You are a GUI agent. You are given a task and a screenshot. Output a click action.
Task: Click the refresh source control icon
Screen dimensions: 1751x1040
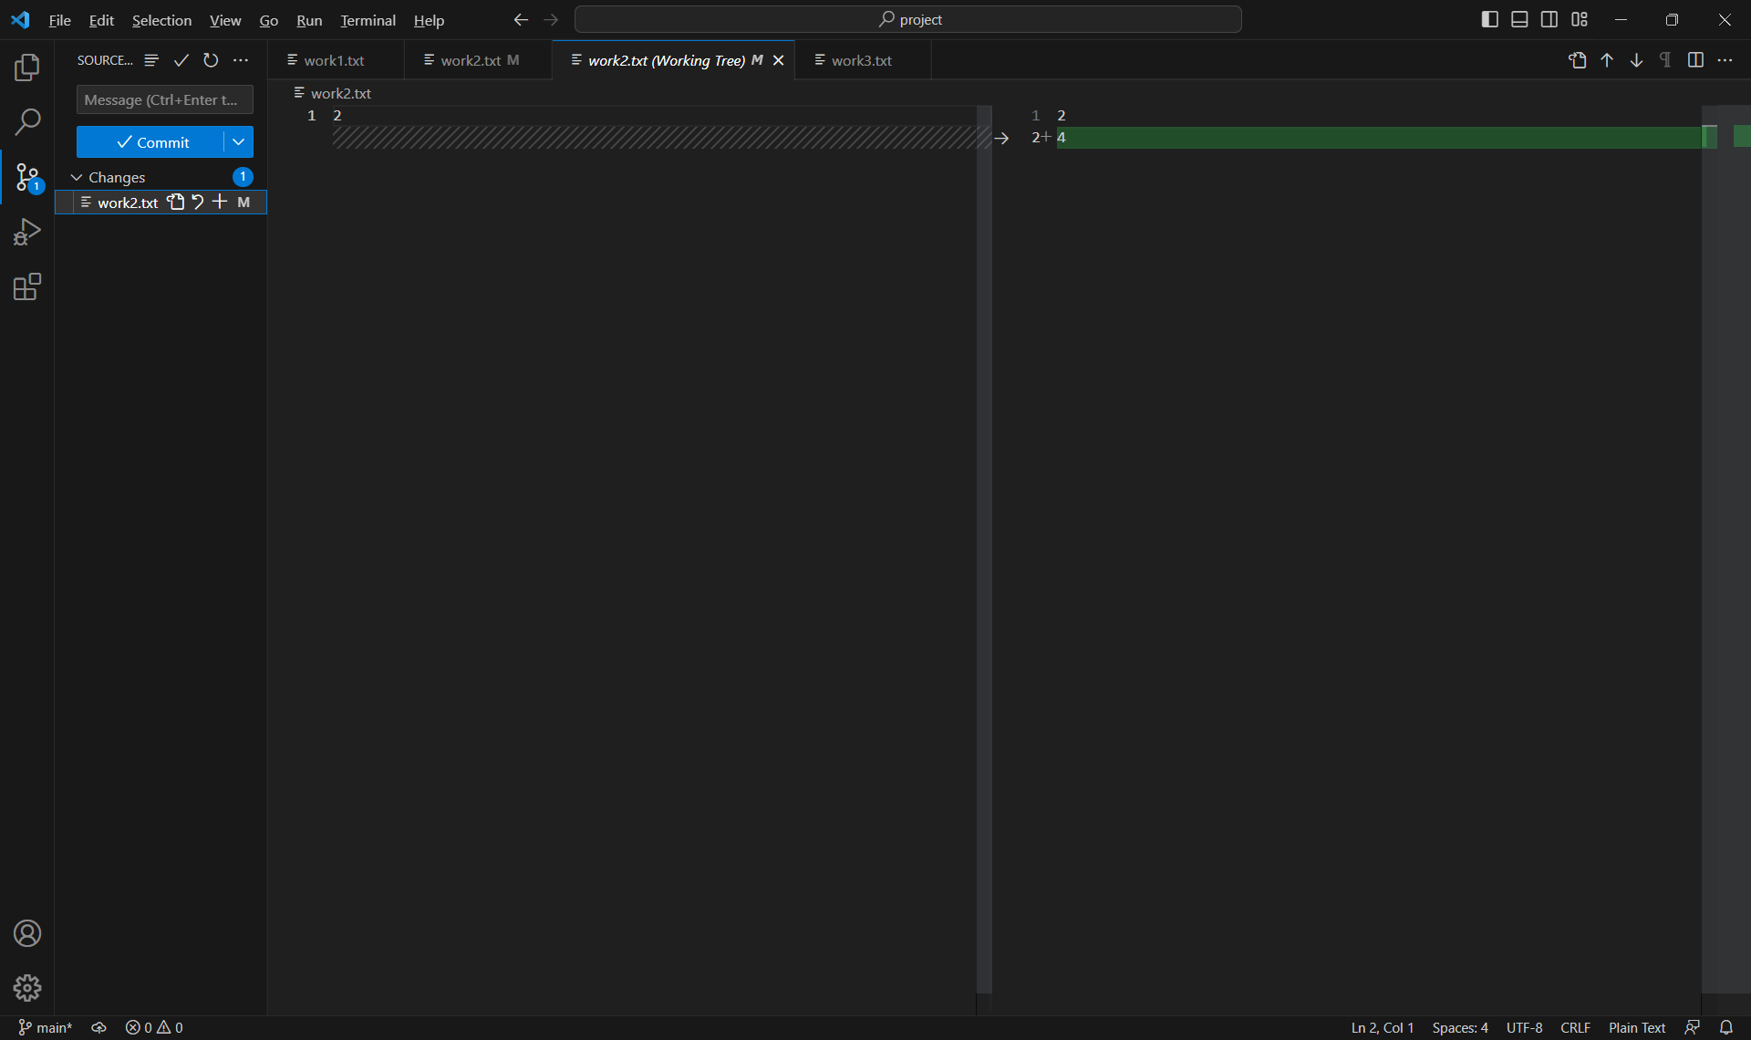point(211,60)
